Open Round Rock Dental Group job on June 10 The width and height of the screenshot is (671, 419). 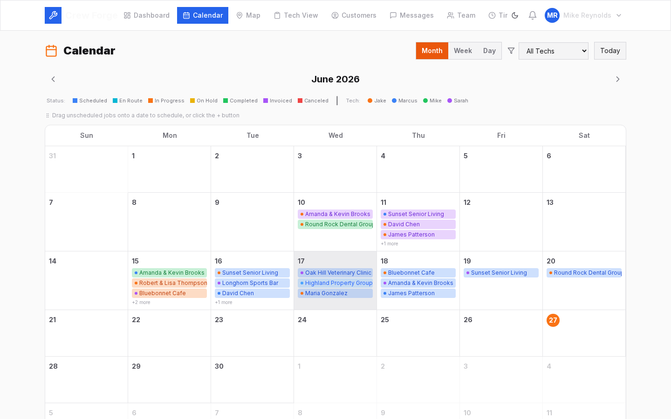point(335,224)
